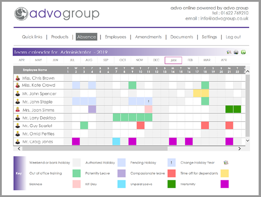Click Mr. Larry Desktop employee name
This screenshot has height=197, width=261.
[x=39, y=118]
